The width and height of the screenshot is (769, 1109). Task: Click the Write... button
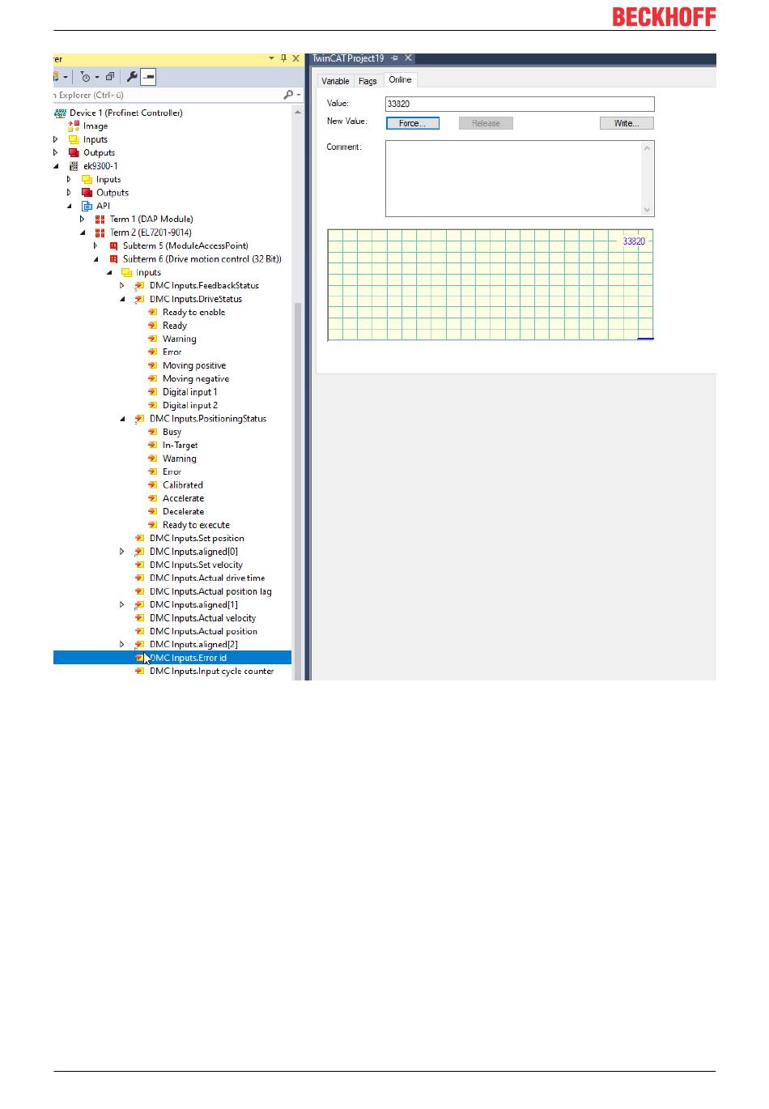(x=627, y=123)
